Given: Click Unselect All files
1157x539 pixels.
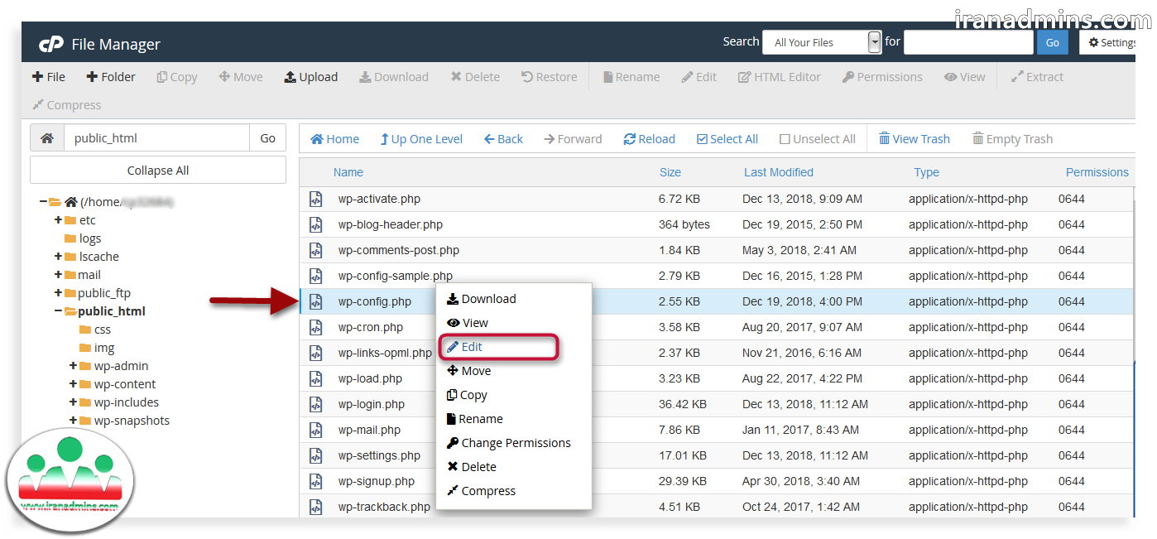Looking at the screenshot, I should (818, 139).
